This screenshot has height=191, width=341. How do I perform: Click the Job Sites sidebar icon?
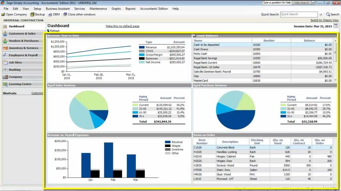tap(5, 62)
